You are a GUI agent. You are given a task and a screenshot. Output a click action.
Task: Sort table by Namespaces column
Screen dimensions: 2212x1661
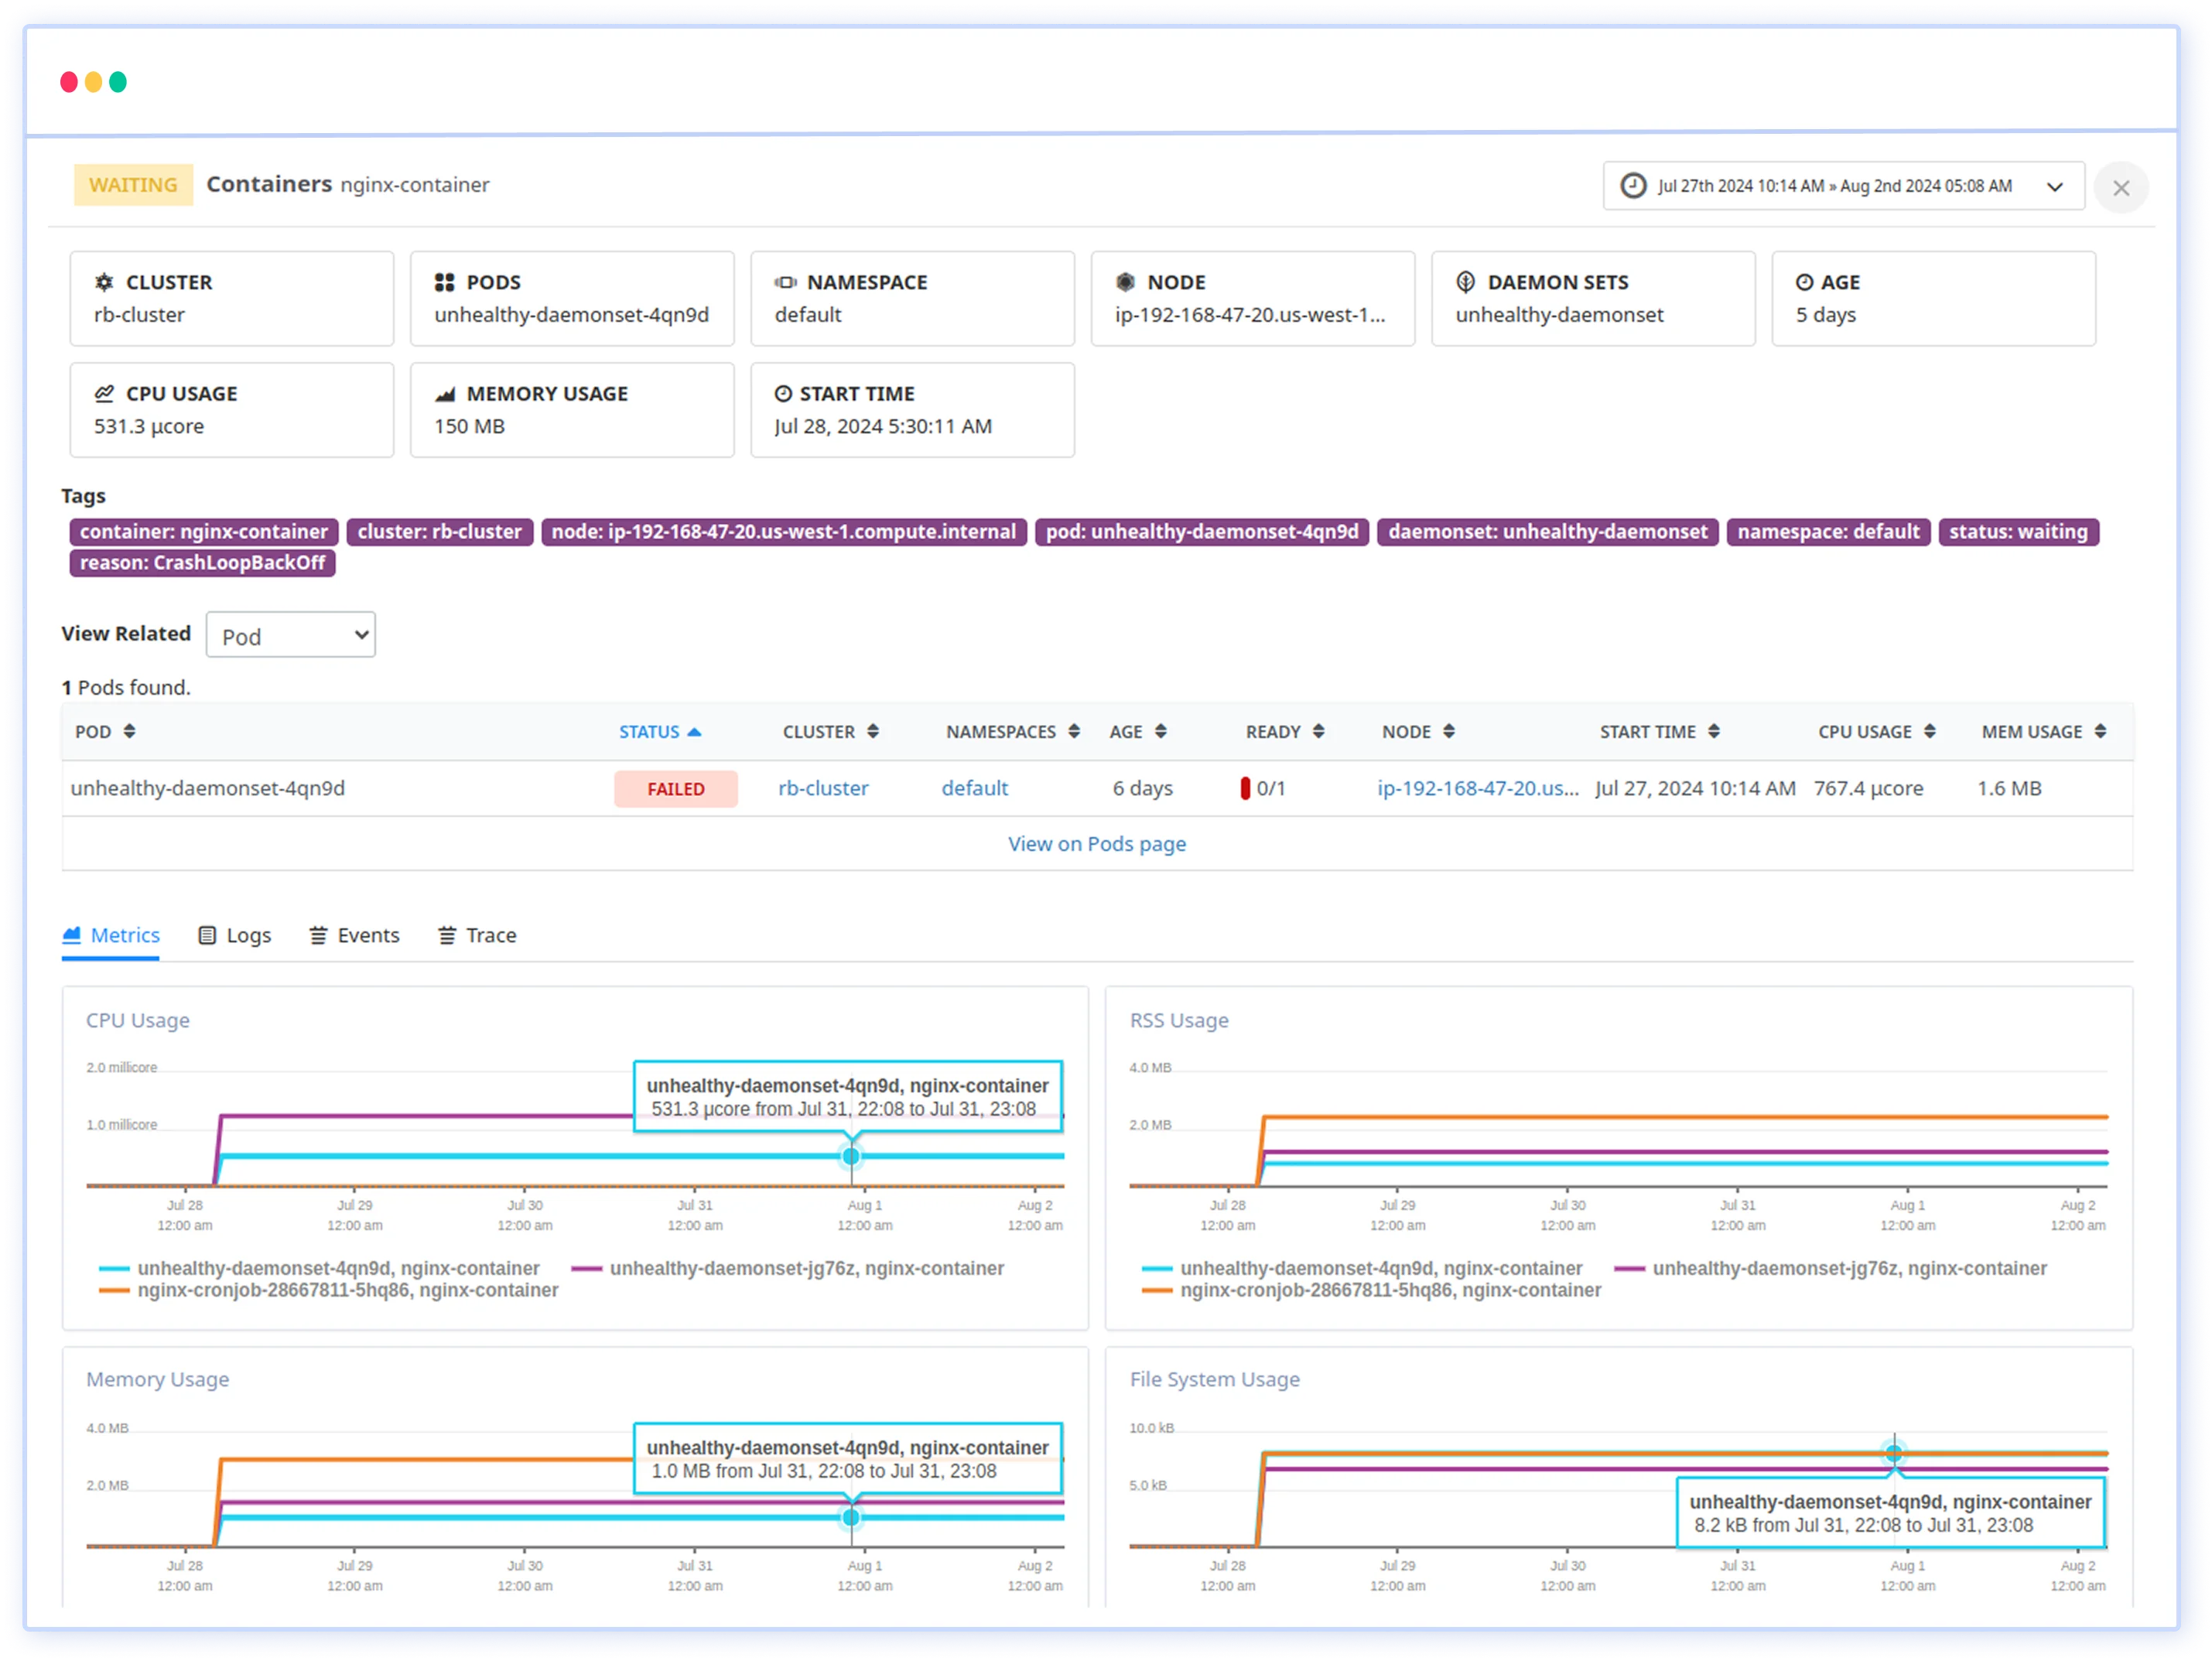pyautogui.click(x=1012, y=731)
